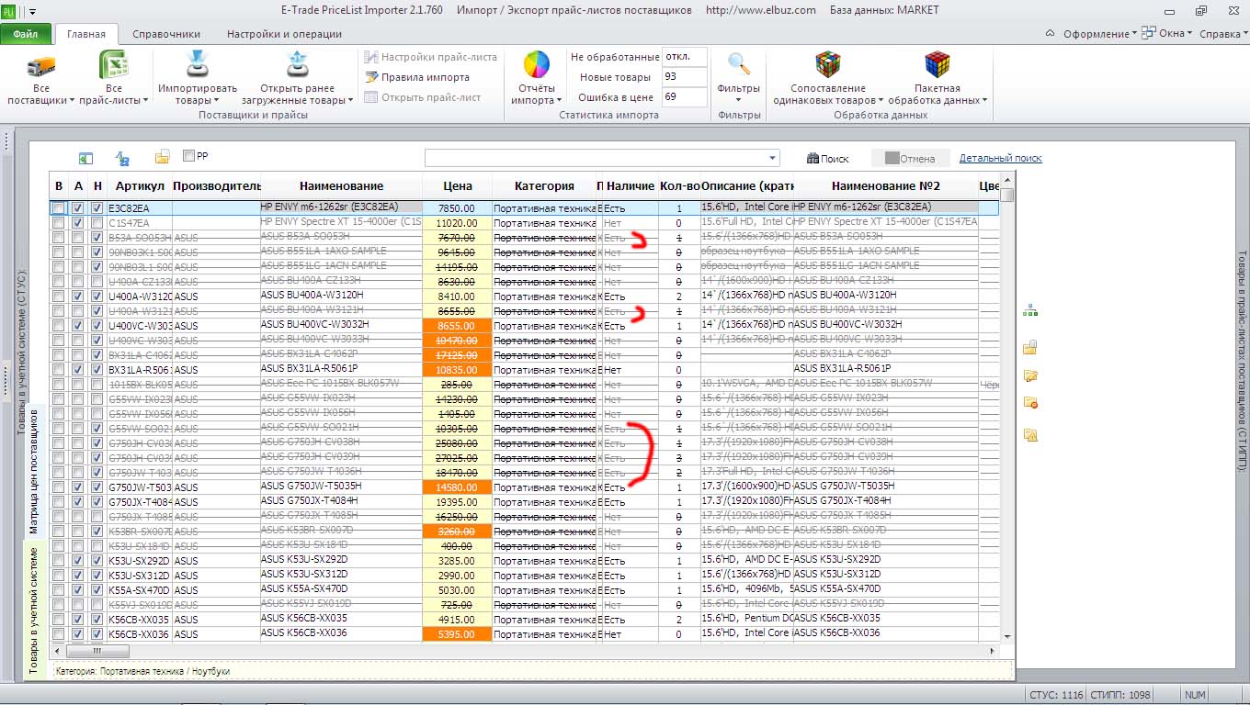Click the Новые товары value field
Image resolution: width=1250 pixels, height=705 pixels.
tap(684, 77)
